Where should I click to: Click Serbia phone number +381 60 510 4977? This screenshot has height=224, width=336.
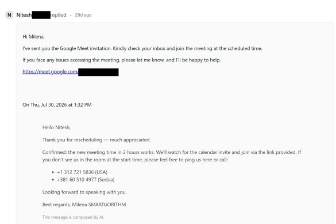tap(86, 180)
